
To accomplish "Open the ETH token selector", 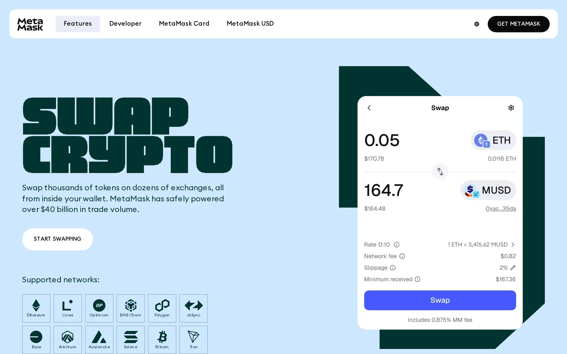I will 493,140.
